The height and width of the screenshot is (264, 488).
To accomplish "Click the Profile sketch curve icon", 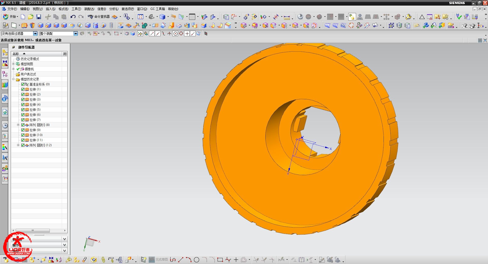I will pos(173,260).
